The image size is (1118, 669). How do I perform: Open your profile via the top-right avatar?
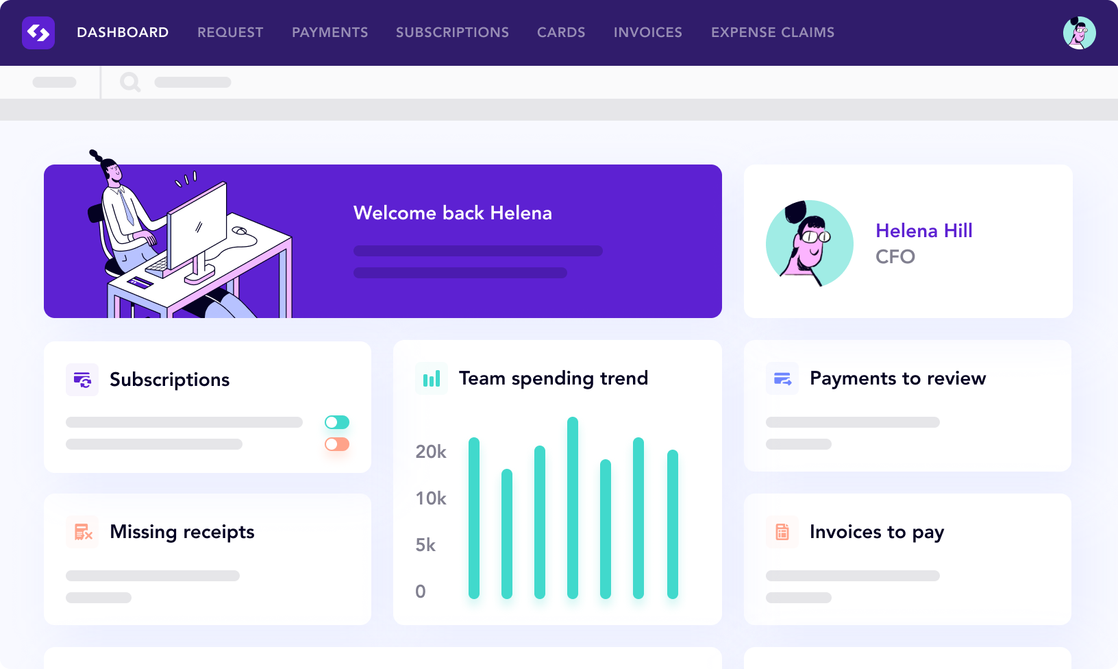(x=1080, y=32)
